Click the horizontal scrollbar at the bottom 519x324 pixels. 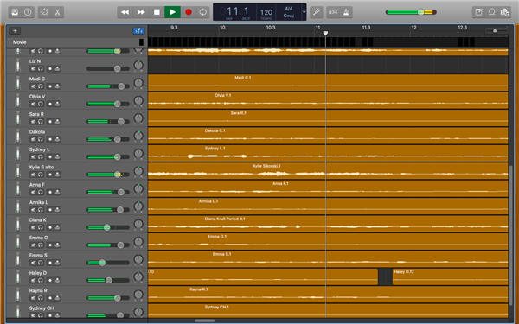tap(204, 321)
